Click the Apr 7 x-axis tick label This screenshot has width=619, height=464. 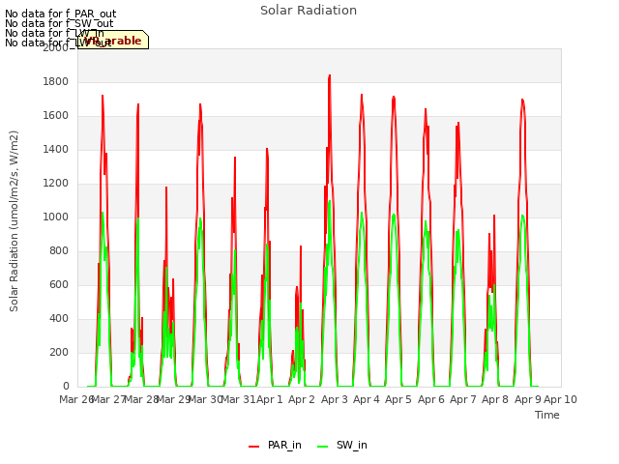[x=463, y=399]
